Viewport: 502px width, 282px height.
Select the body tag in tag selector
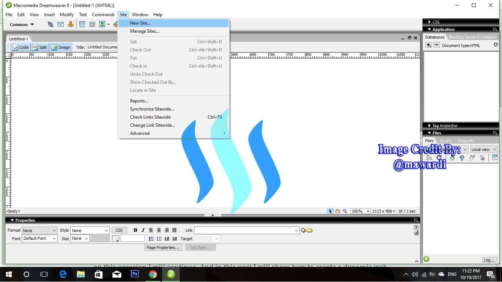click(x=13, y=211)
